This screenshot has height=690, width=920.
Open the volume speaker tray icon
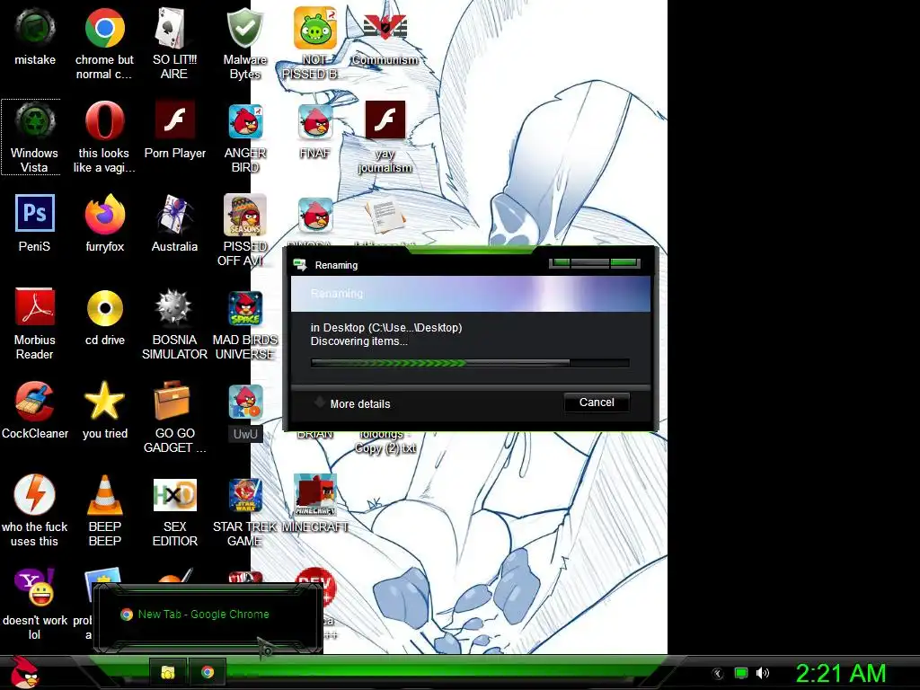pos(762,674)
